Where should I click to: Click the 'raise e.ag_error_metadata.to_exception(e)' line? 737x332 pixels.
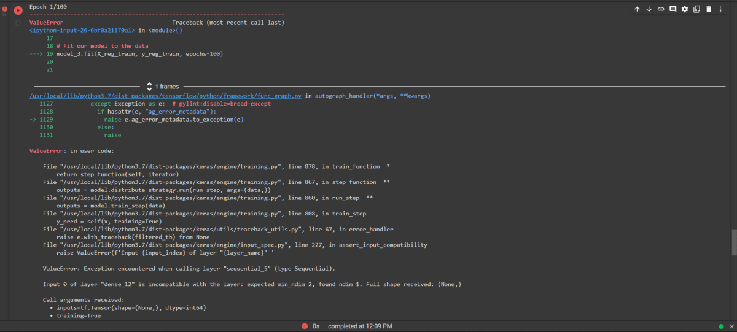pyautogui.click(x=174, y=119)
